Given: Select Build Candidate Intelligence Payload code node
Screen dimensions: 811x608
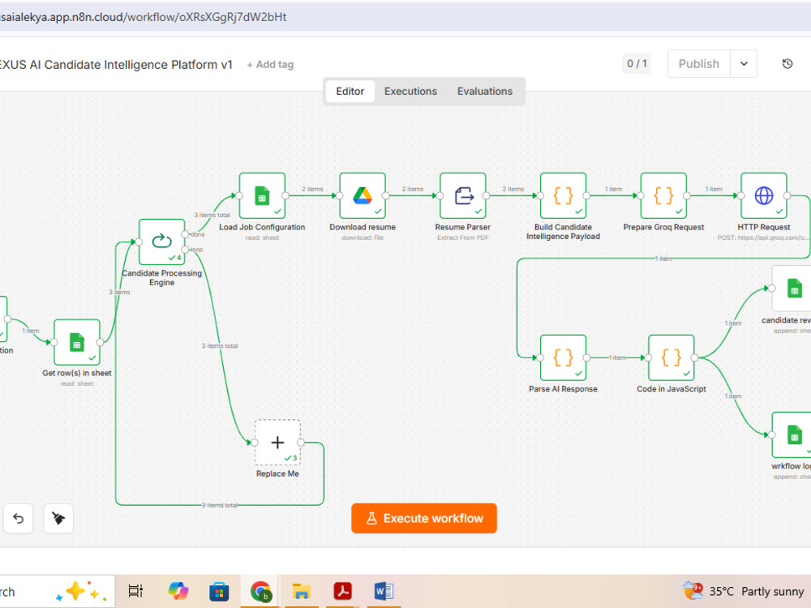Looking at the screenshot, I should coord(564,195).
